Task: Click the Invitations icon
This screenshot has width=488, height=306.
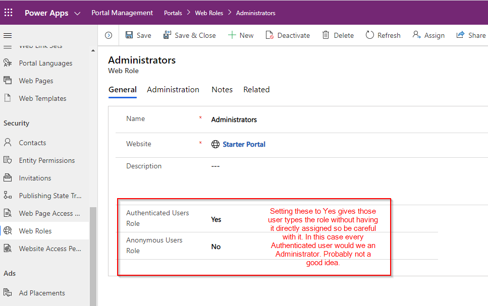Action: click(8, 177)
